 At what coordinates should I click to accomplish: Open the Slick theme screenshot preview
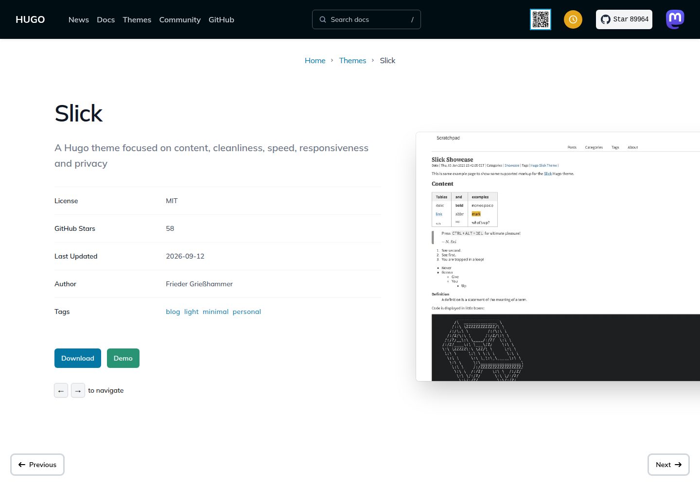click(558, 257)
